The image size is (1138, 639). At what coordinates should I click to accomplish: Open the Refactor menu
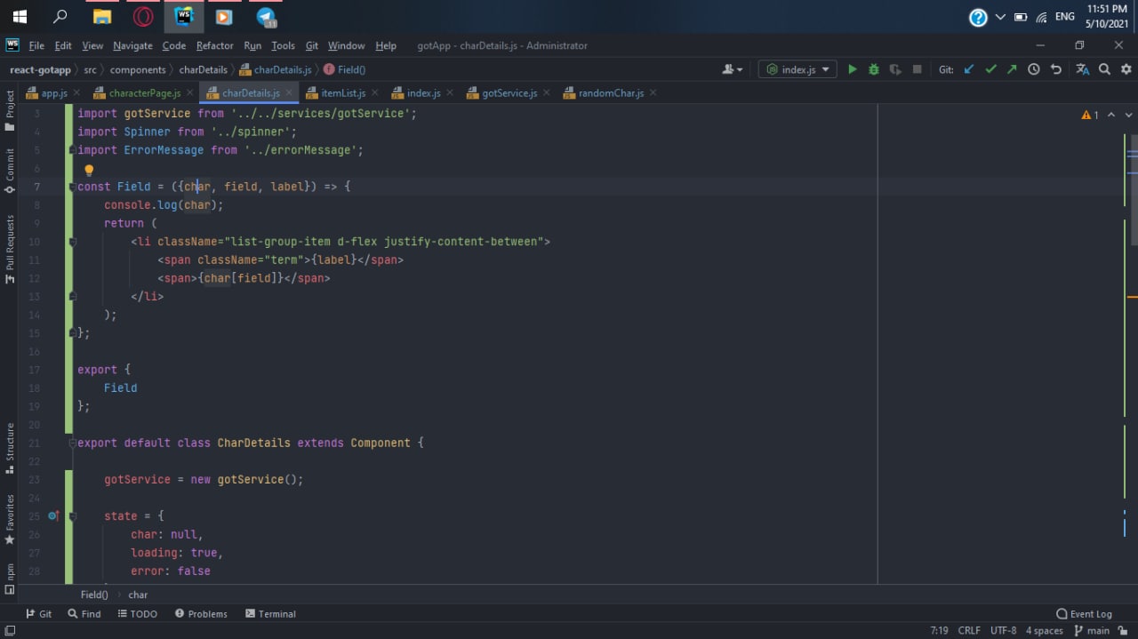tap(214, 45)
